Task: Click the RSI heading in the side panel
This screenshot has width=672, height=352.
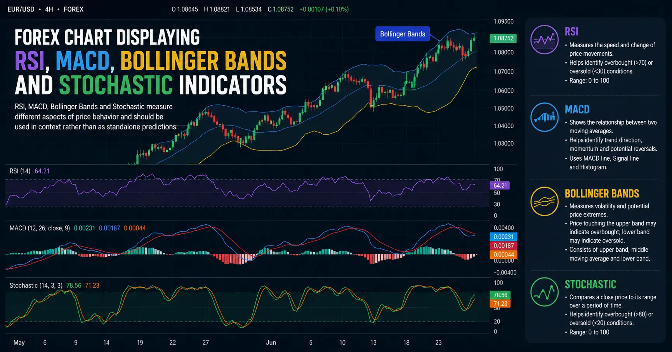Action: pyautogui.click(x=571, y=32)
